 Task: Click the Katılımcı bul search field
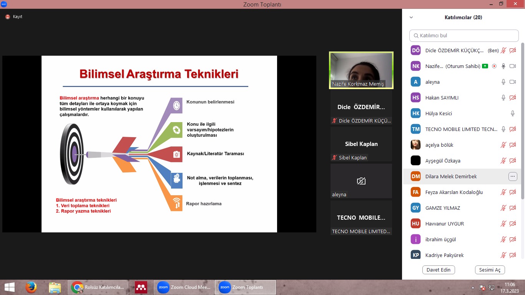pos(464,36)
